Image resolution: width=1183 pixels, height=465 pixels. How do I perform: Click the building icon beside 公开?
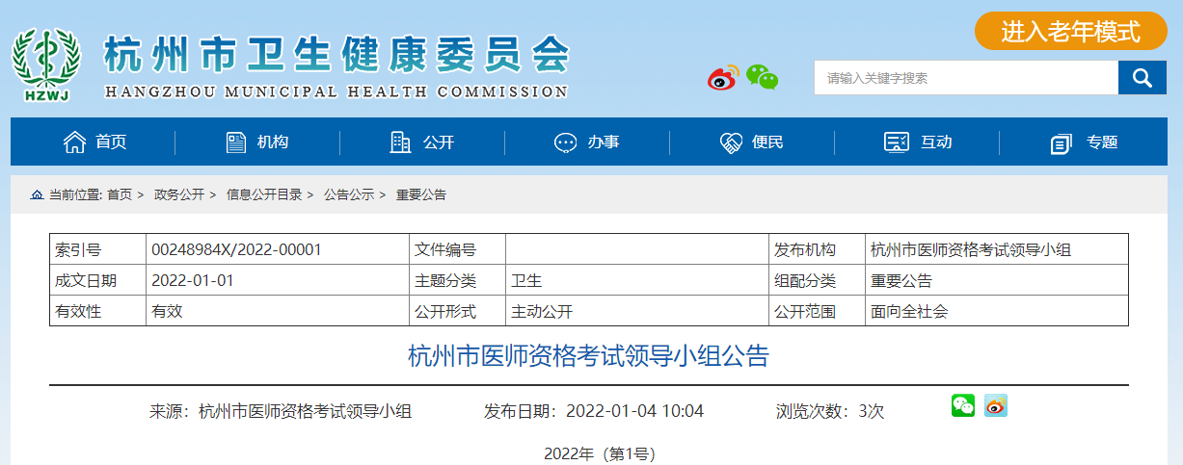point(399,142)
